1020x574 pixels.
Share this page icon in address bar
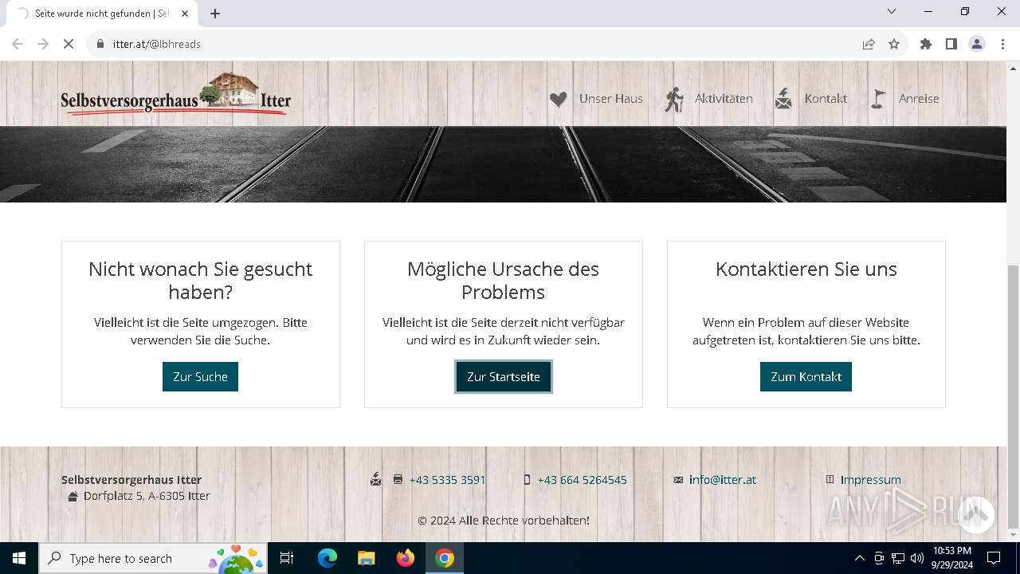(869, 44)
